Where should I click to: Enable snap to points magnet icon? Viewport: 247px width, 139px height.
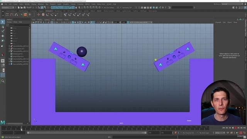tap(91, 7)
